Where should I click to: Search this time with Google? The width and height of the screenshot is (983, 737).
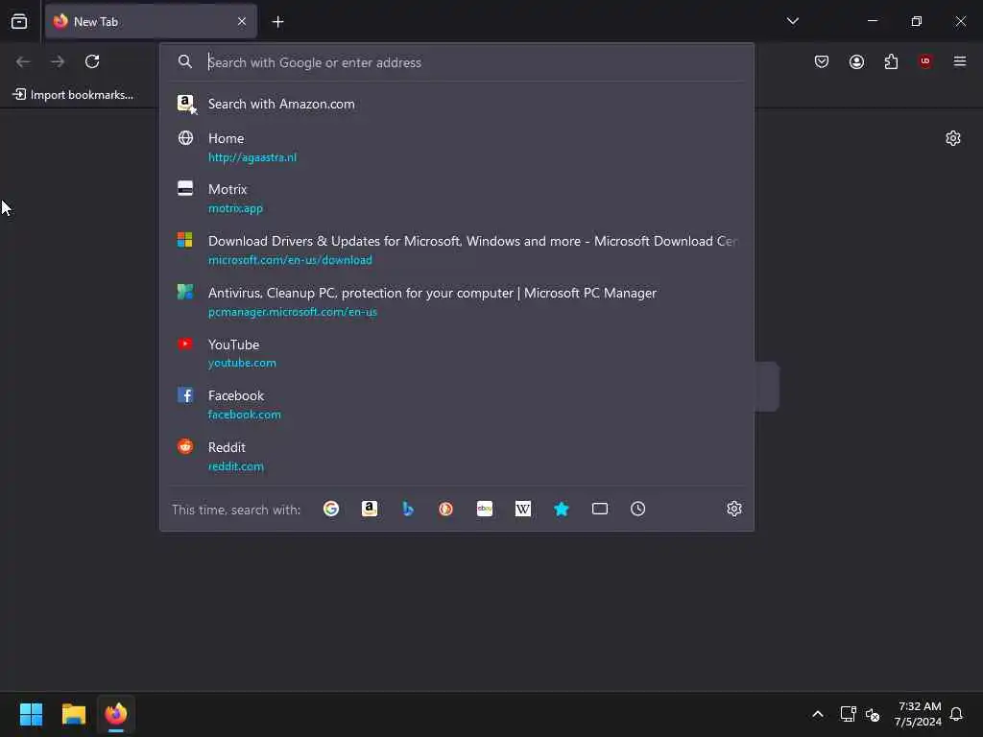331,509
